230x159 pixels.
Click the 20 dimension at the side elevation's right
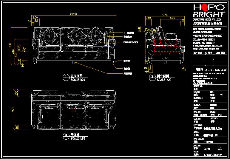click(184, 70)
